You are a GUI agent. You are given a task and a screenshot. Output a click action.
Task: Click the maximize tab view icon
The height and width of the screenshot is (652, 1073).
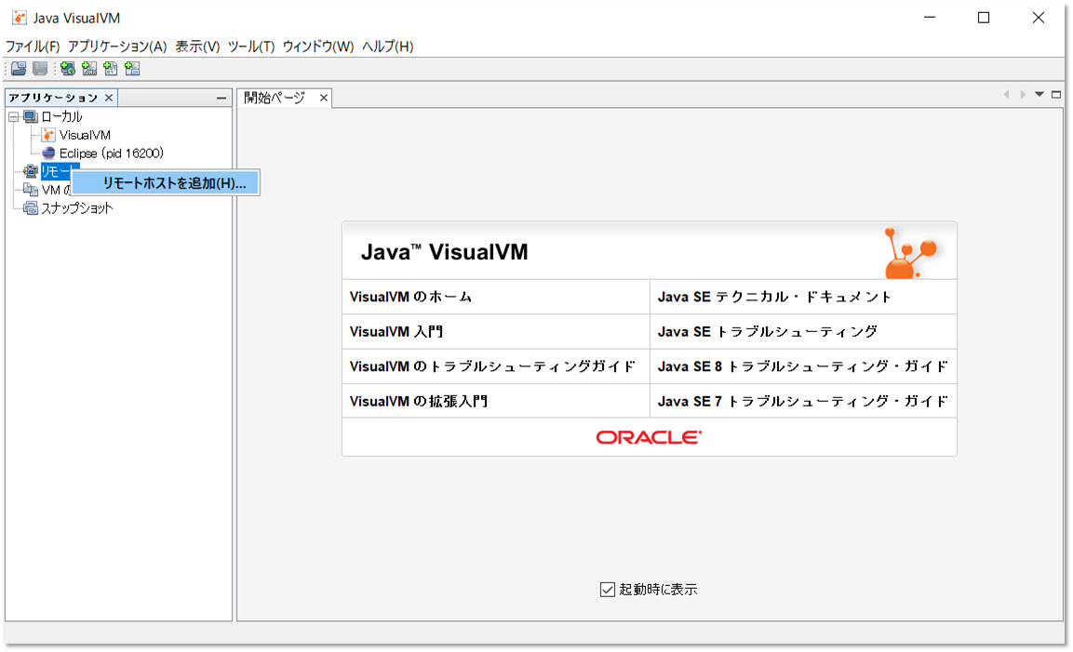[x=1055, y=94]
